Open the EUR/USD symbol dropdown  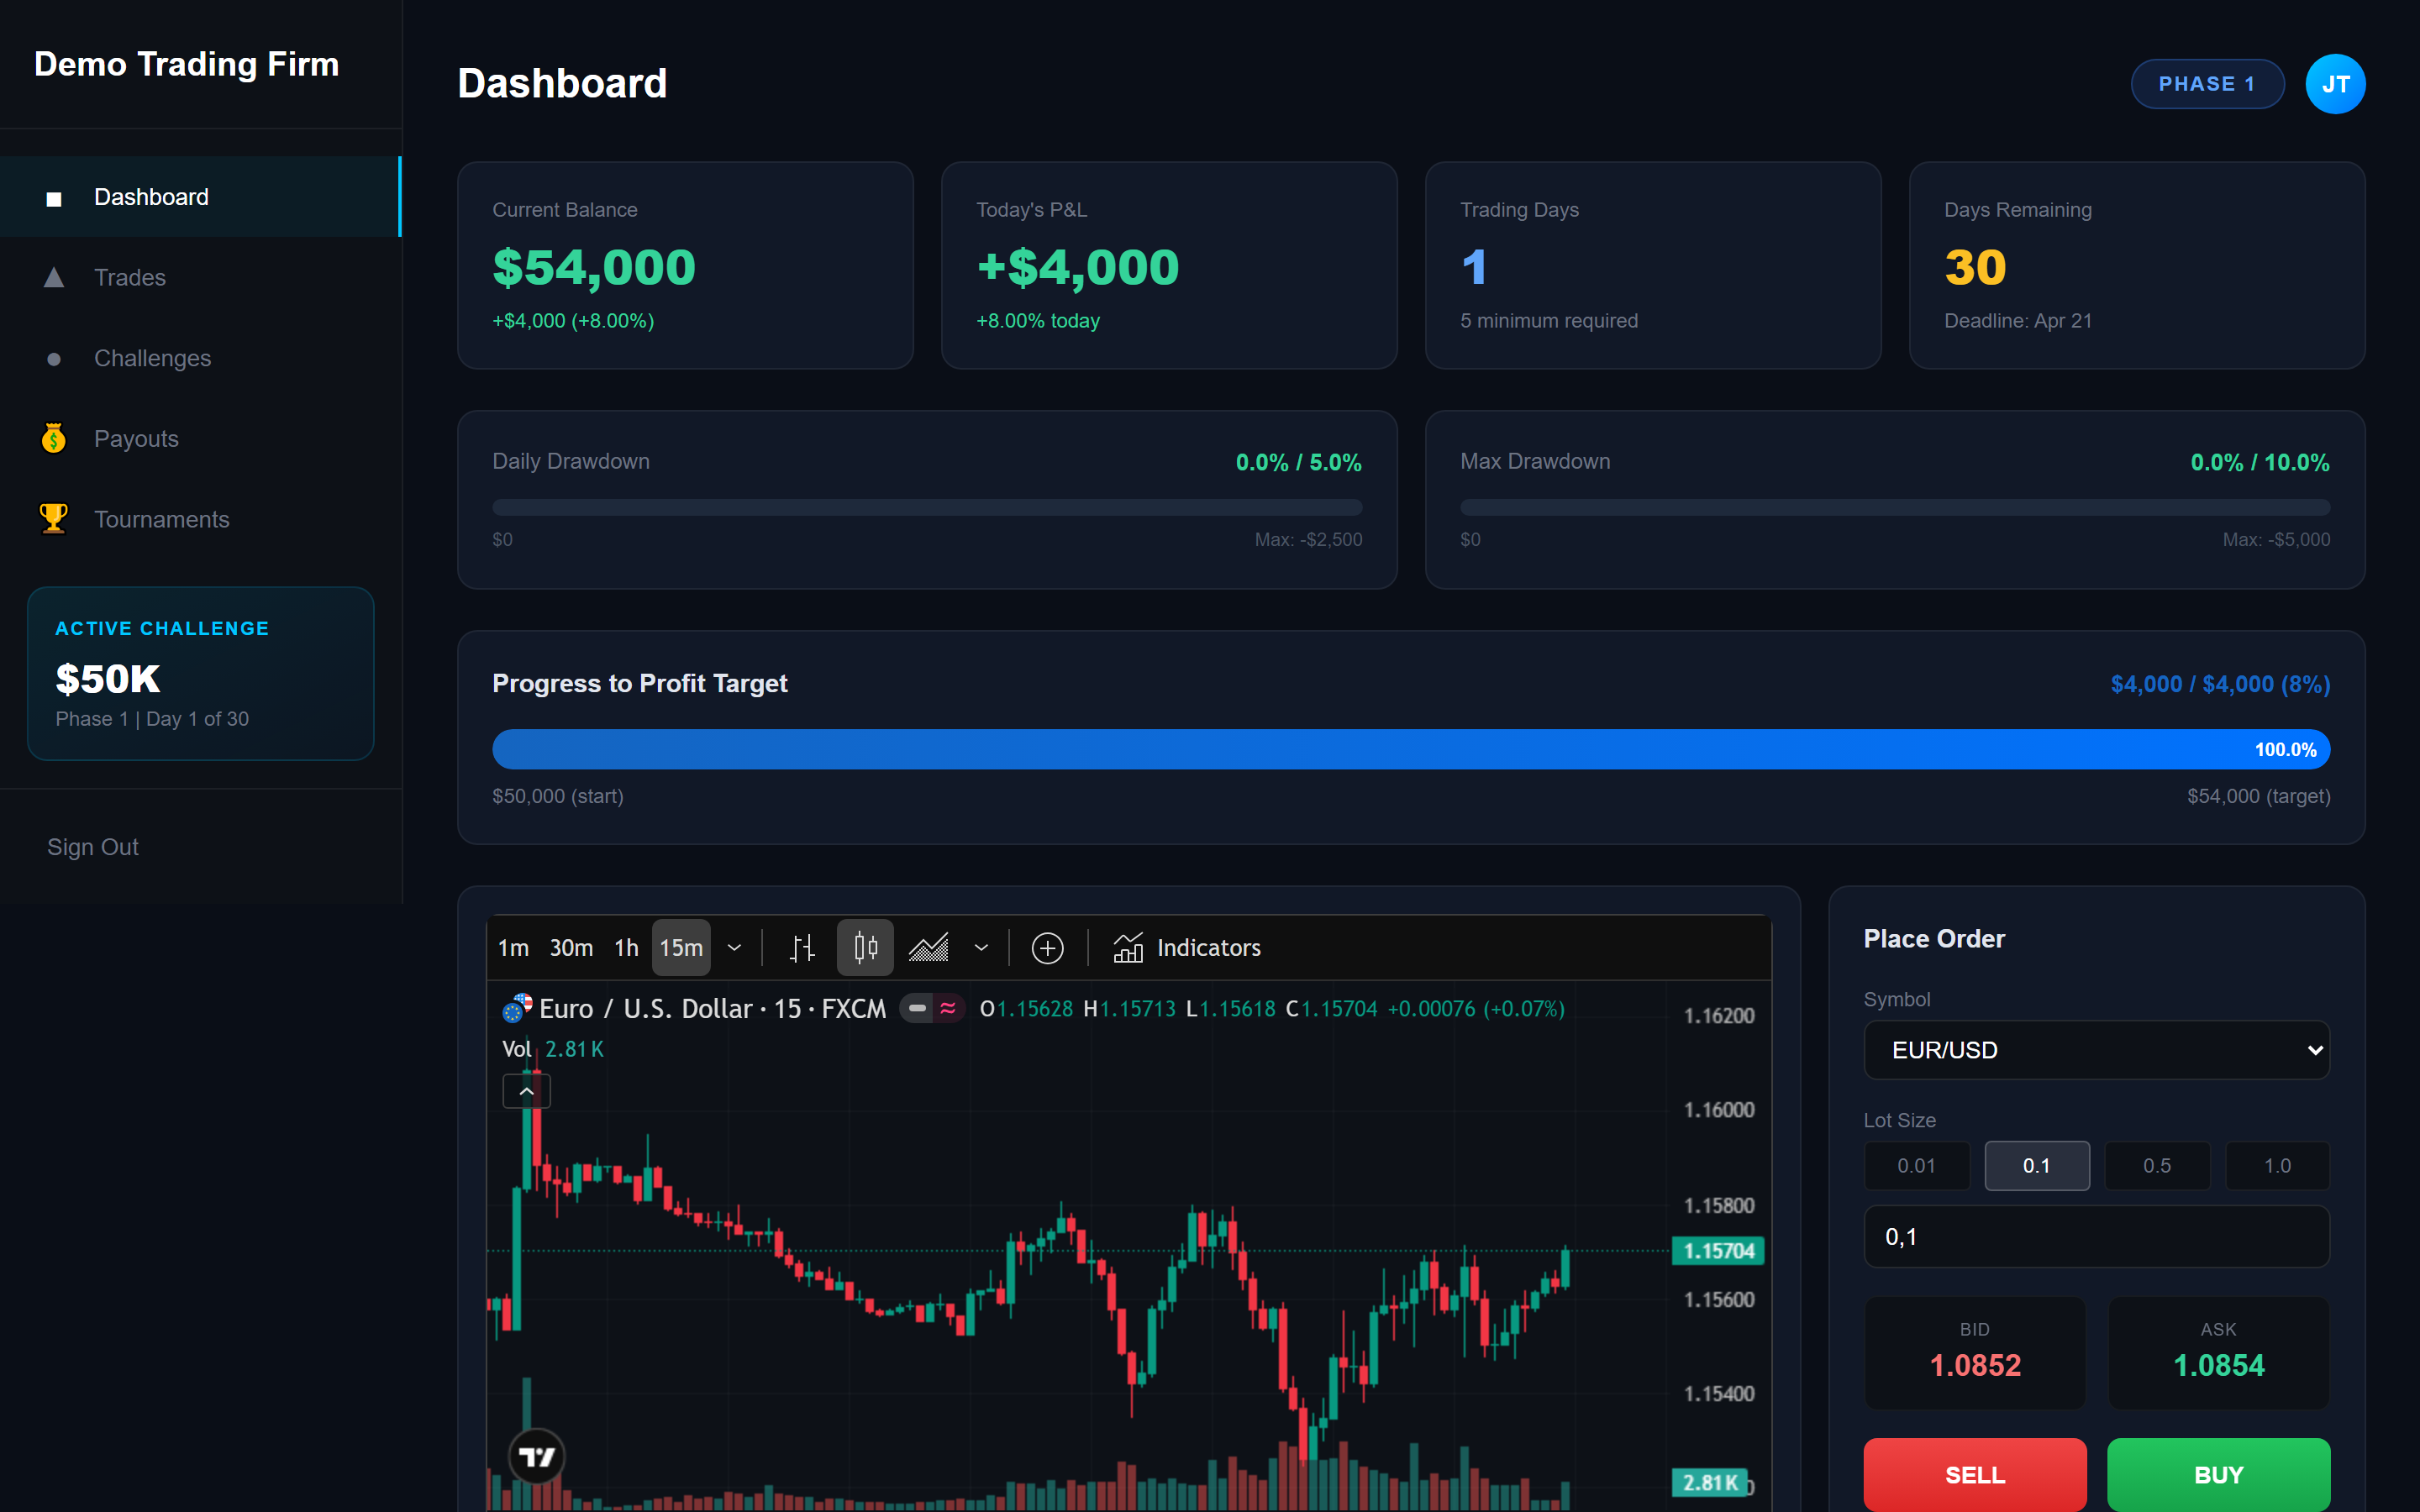pyautogui.click(x=2096, y=1050)
